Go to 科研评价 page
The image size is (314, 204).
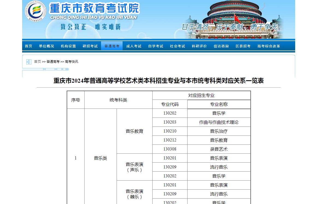tap(199, 46)
